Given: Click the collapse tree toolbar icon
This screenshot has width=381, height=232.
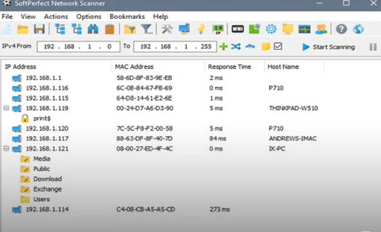Looking at the screenshot, I should (x=60, y=29).
